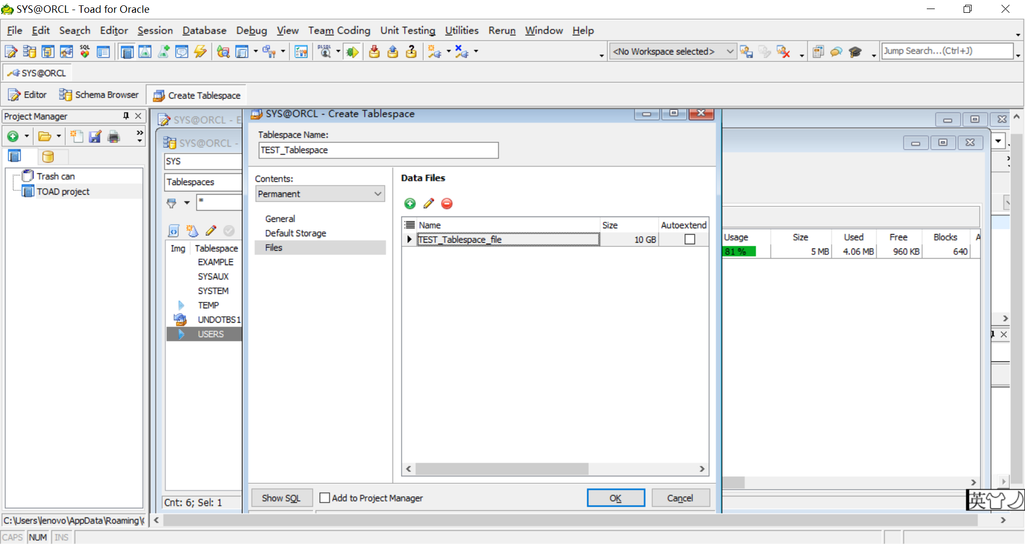This screenshot has width=1025, height=544.
Task: Click the 81% usage progress bar
Action: [738, 251]
